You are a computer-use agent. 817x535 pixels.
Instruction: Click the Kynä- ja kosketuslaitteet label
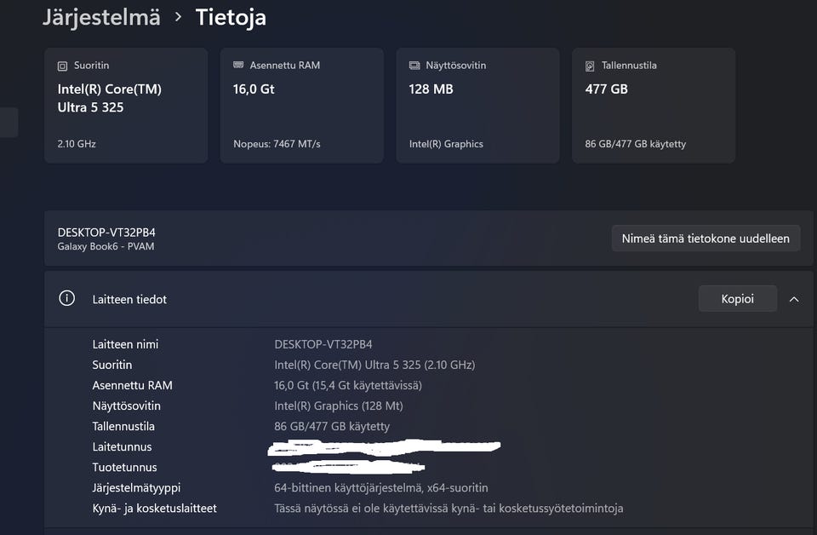point(154,508)
